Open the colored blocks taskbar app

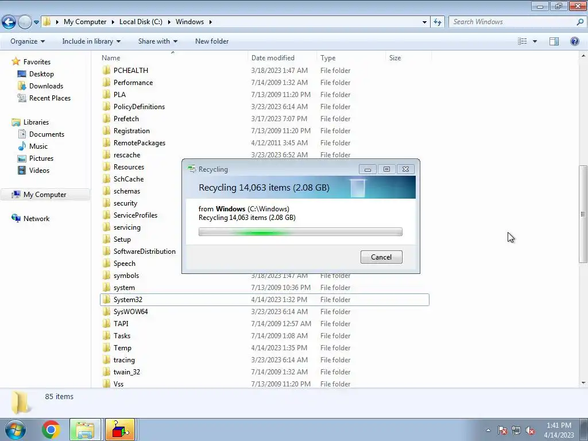[x=120, y=430]
